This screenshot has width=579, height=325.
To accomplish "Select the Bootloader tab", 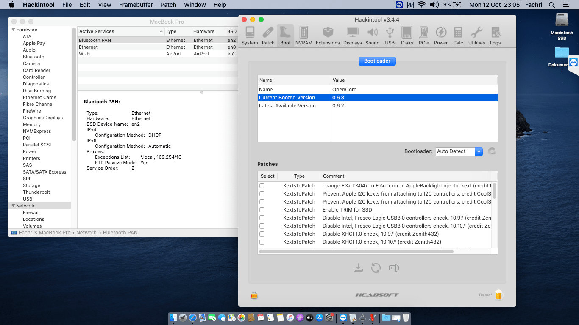I will tap(377, 61).
